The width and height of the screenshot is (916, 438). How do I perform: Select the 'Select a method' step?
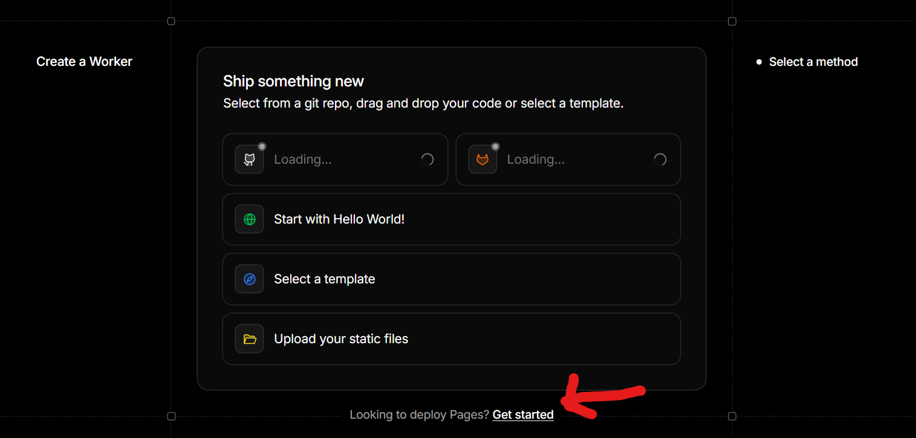point(813,62)
